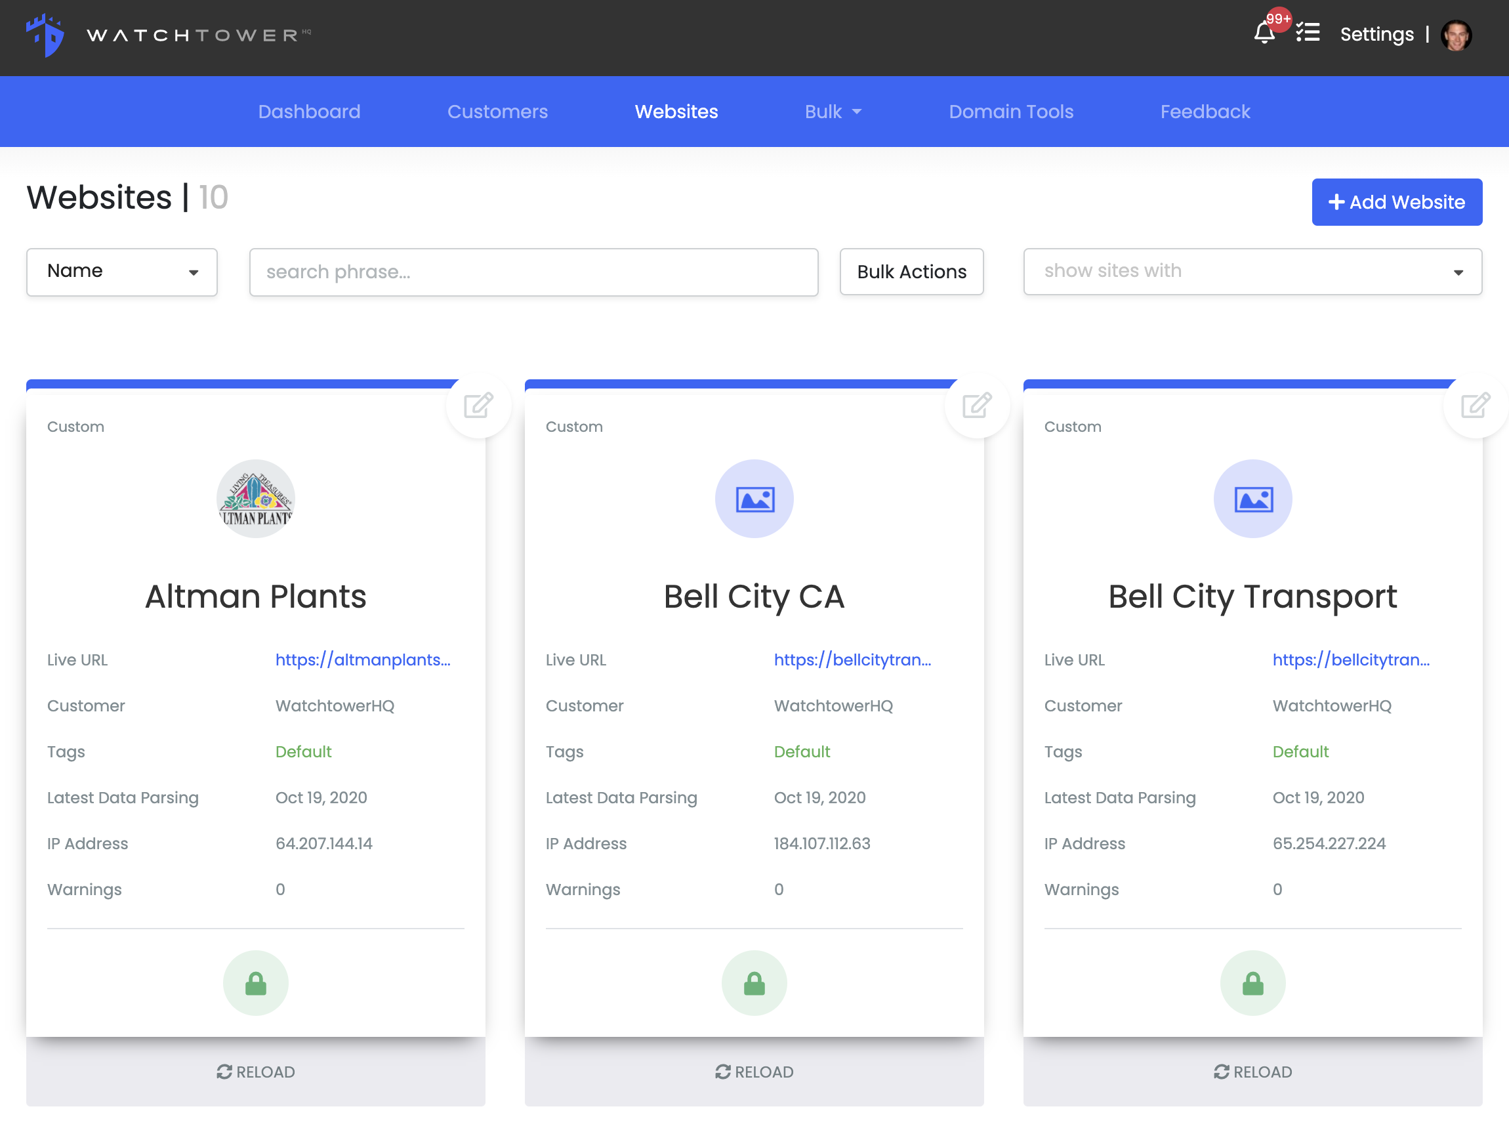1509x1134 pixels.
Task: Click WatchtowerHQ customer on Bell City Transport card
Action: (x=1333, y=705)
